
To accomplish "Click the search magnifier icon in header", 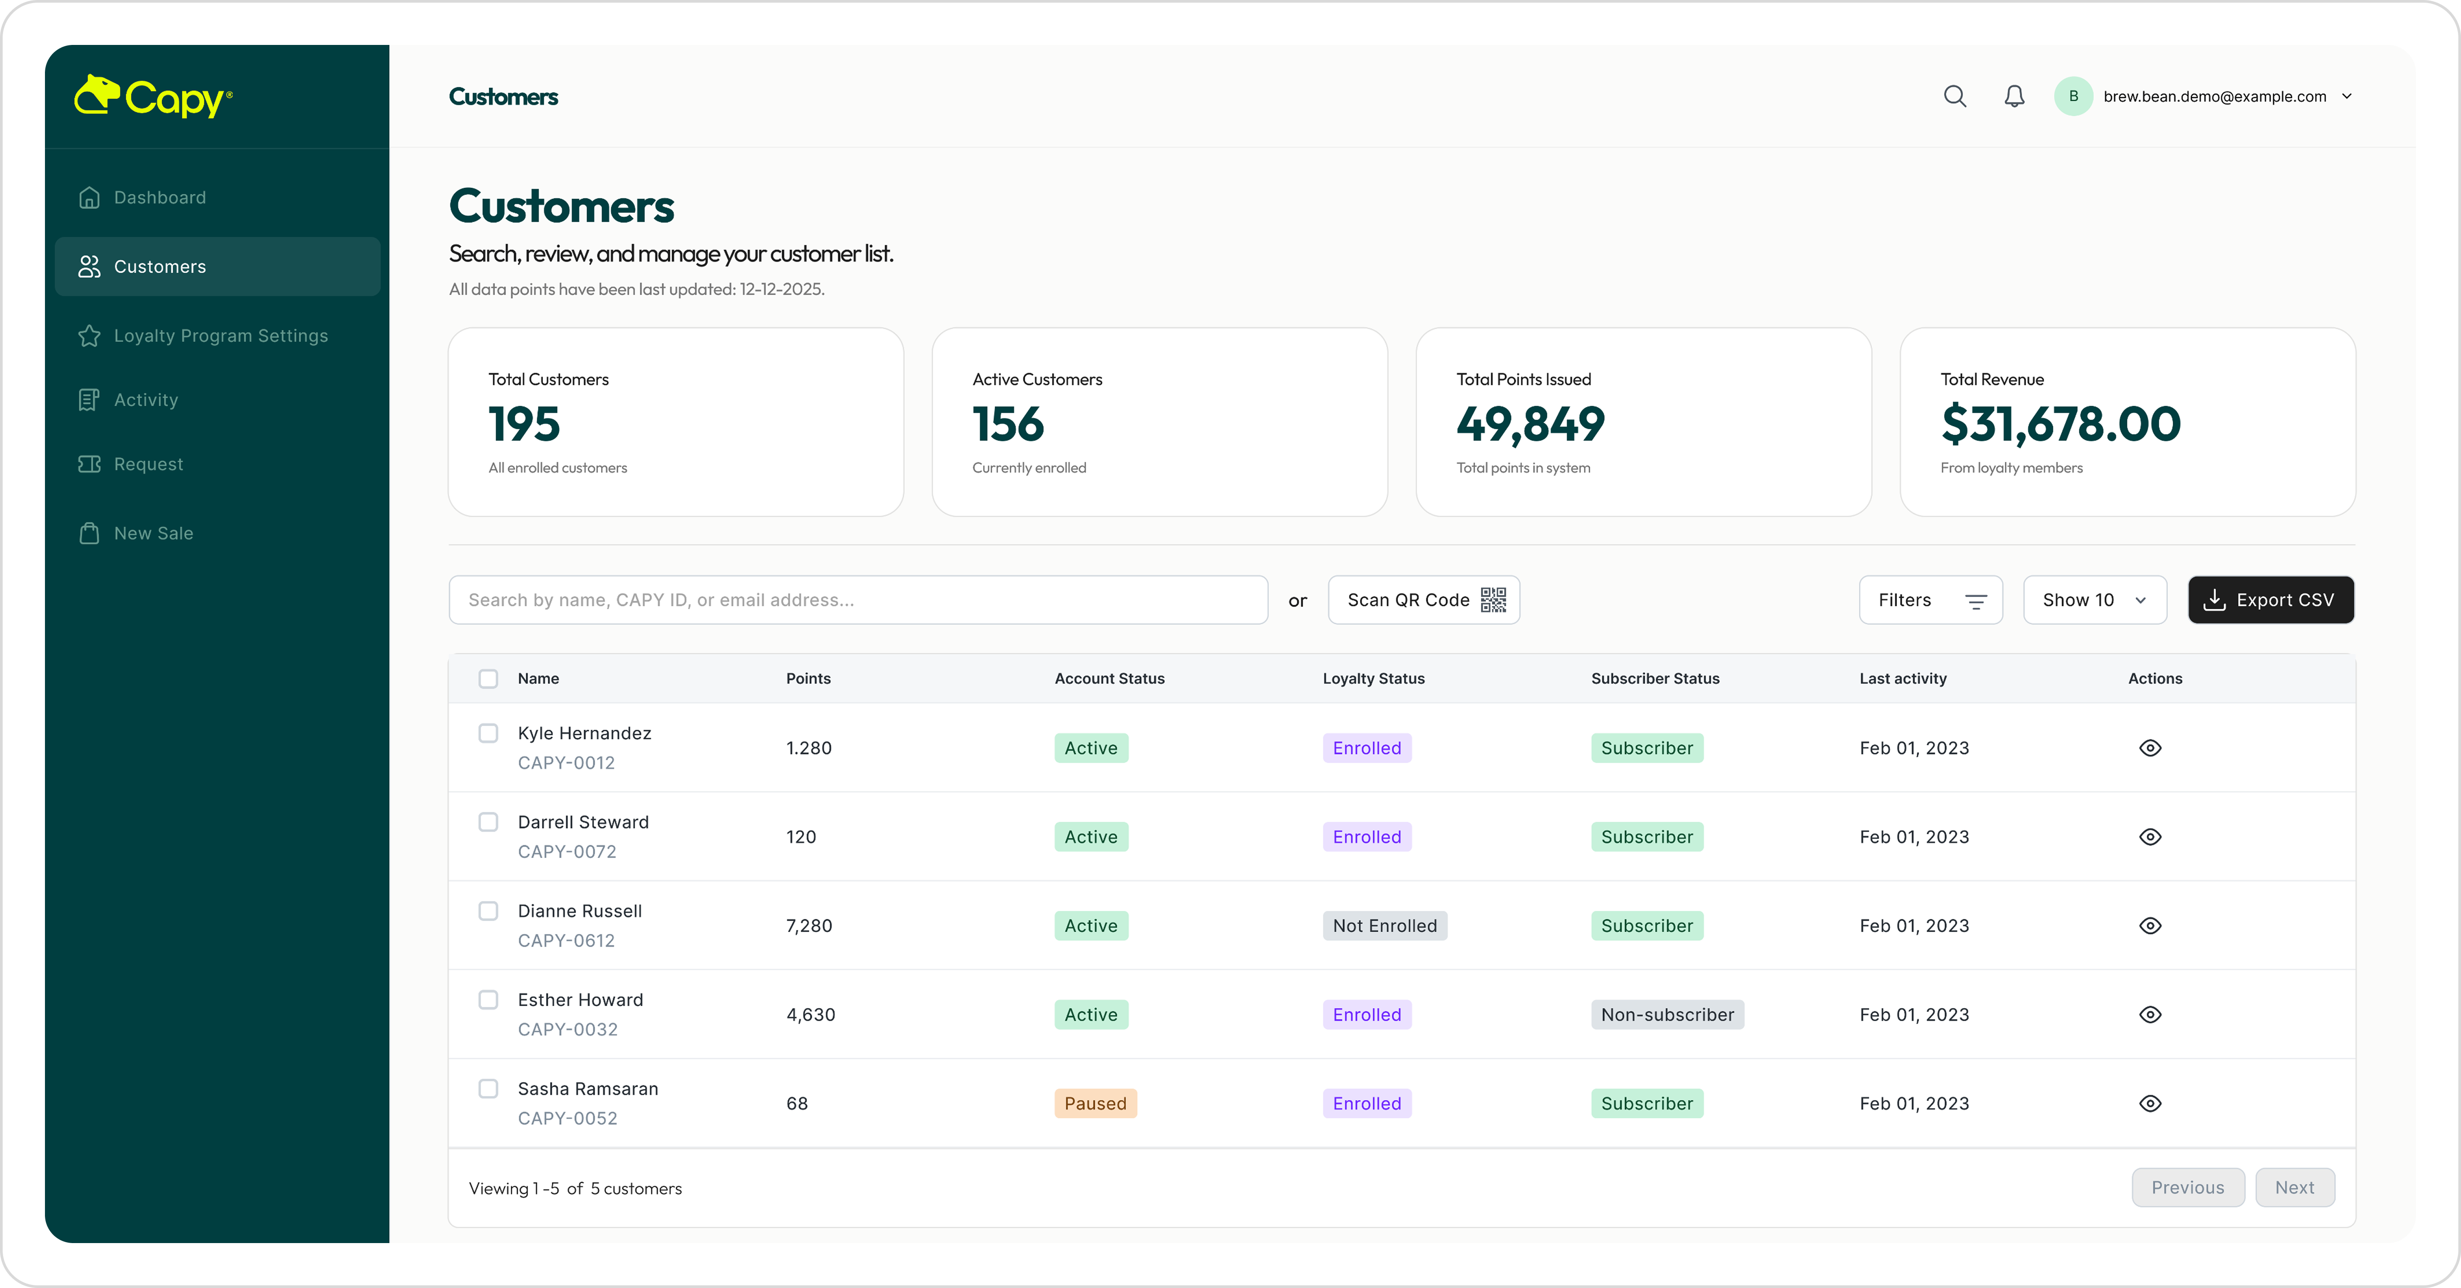I will [1955, 96].
